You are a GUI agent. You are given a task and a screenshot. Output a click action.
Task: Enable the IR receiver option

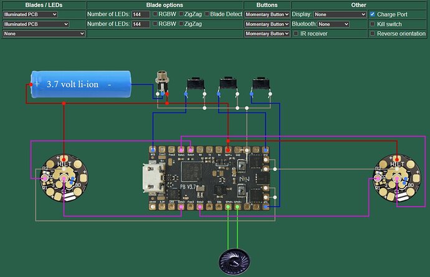point(295,33)
